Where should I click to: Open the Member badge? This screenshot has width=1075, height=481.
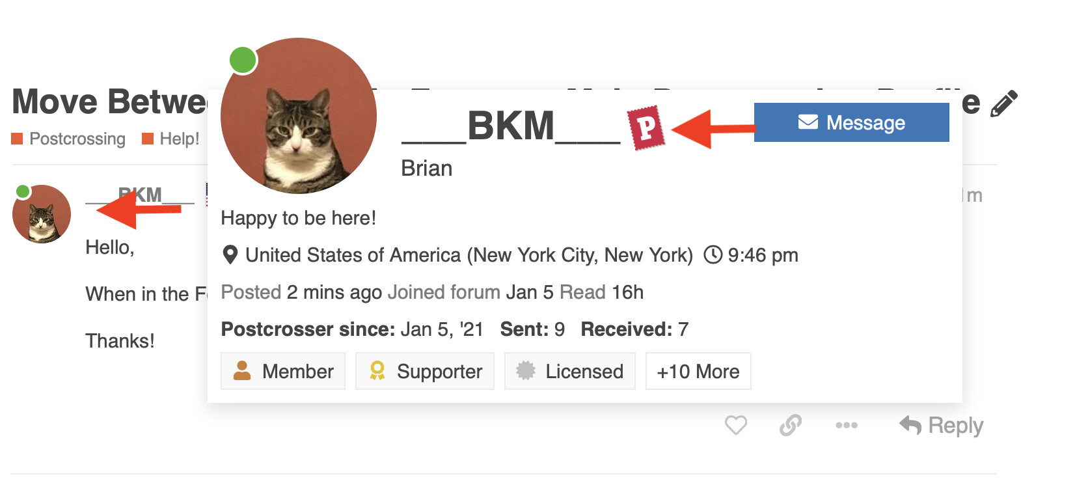tap(283, 371)
